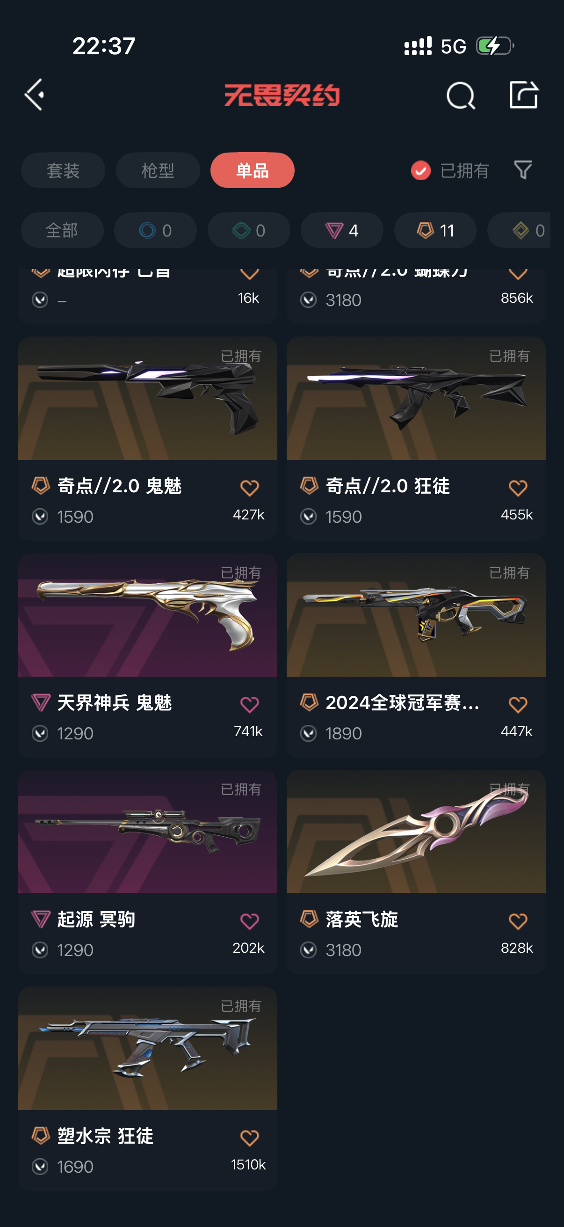
Task: Favorite the 2024全球冠军赛 skin heart
Action: pyautogui.click(x=518, y=704)
